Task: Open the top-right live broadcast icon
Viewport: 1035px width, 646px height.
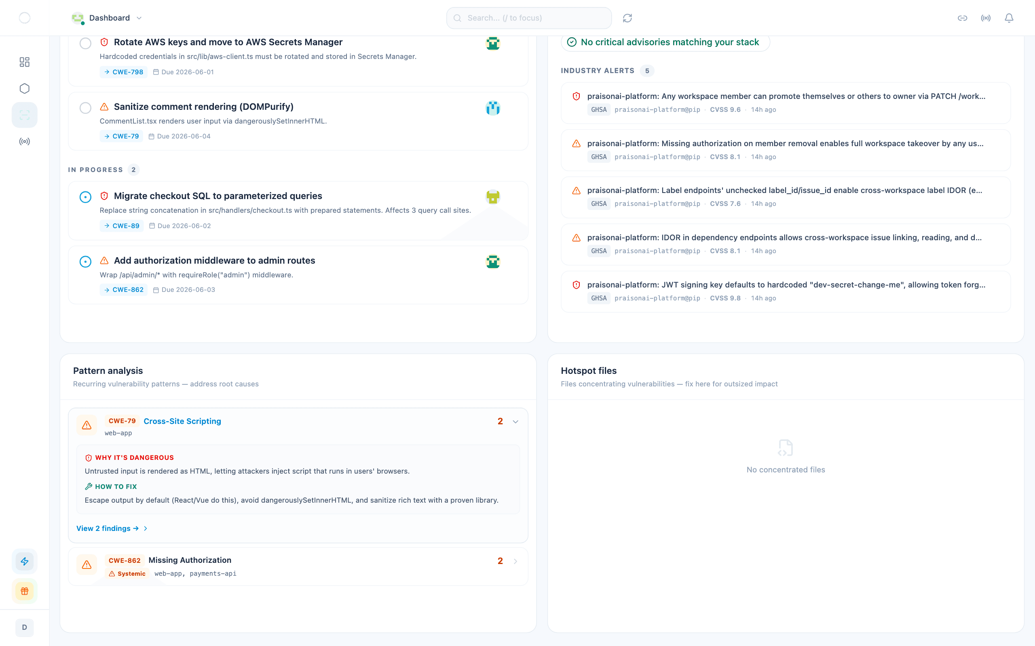Action: pyautogui.click(x=986, y=18)
